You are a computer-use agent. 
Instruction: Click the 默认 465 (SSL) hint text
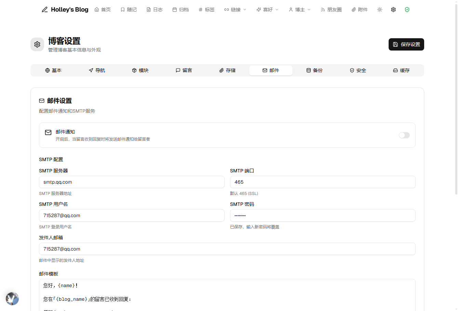[244, 194]
